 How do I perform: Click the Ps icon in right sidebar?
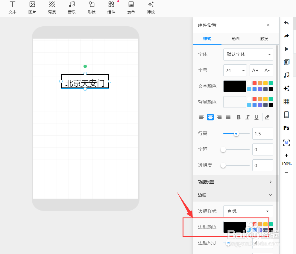(x=286, y=128)
